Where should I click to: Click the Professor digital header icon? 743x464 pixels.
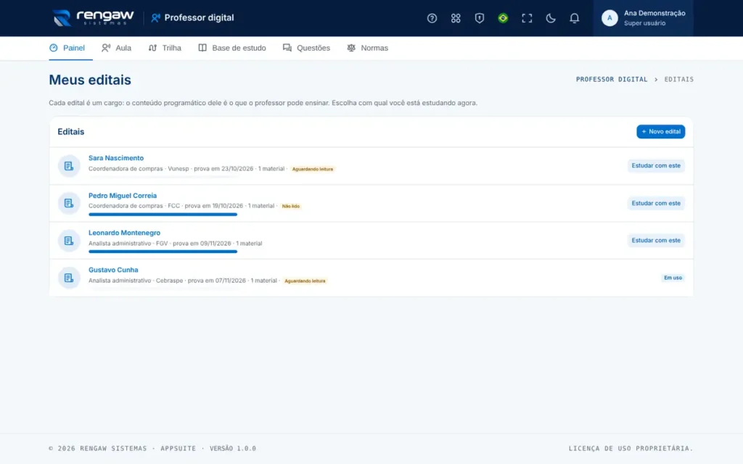[155, 18]
